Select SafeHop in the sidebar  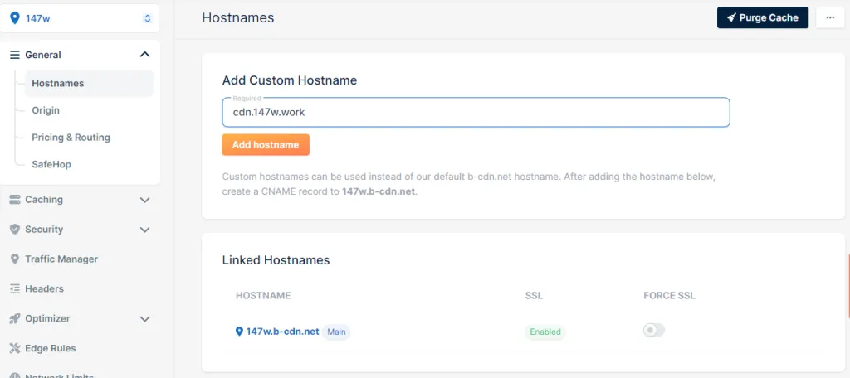pyautogui.click(x=51, y=164)
